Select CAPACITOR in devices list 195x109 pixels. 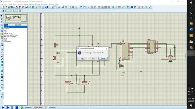16,34
